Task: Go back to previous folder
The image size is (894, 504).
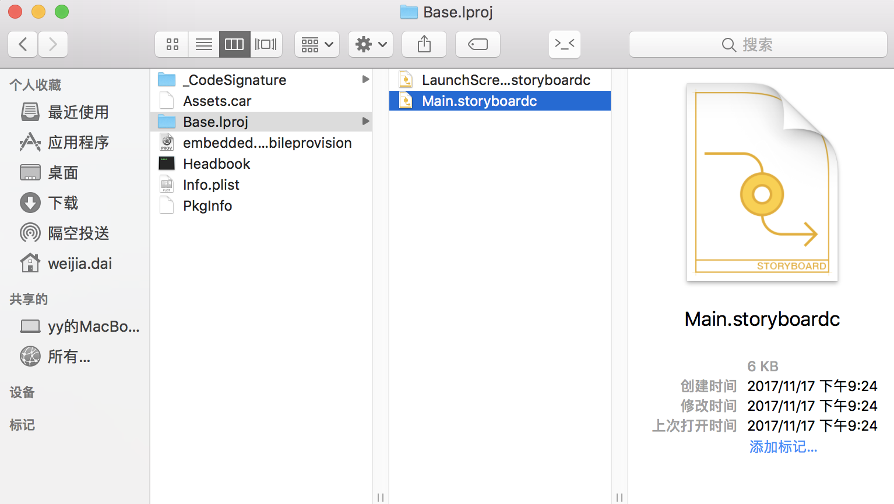Action: 23,44
